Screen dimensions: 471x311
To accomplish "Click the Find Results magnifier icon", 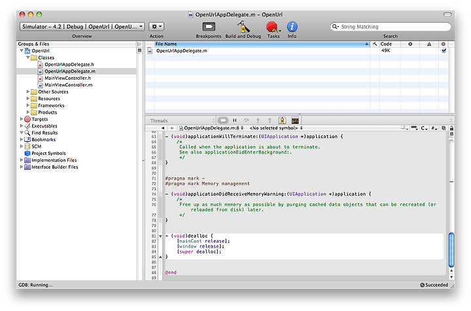I will [x=27, y=133].
